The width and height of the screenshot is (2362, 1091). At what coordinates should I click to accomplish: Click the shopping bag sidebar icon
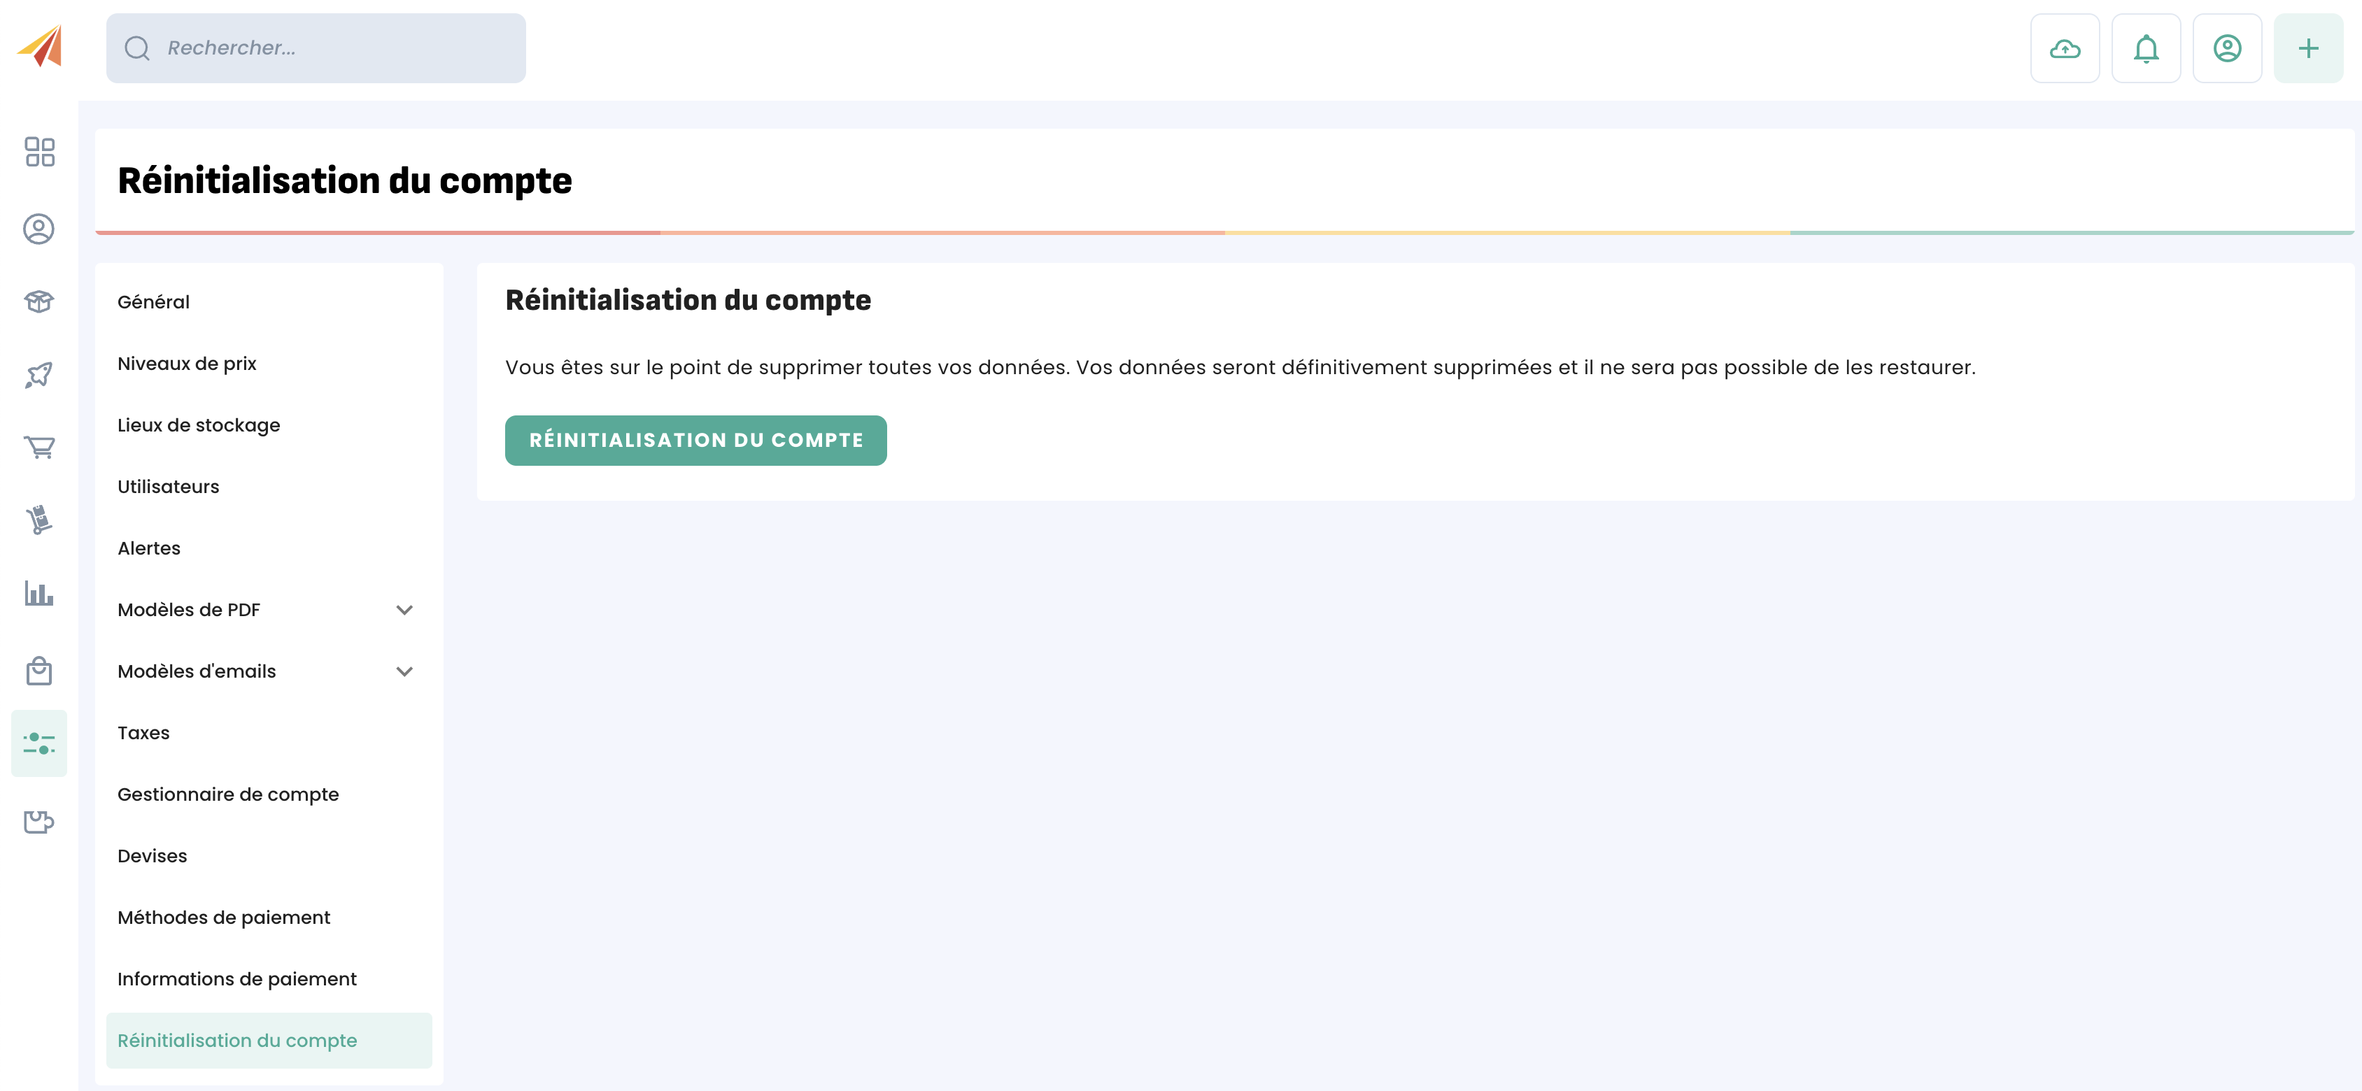point(39,670)
